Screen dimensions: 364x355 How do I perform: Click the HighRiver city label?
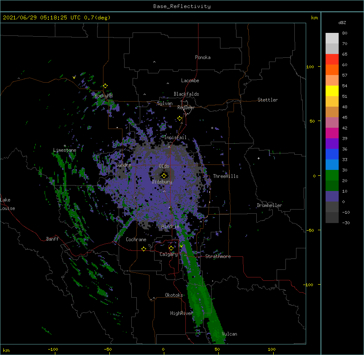182,313
